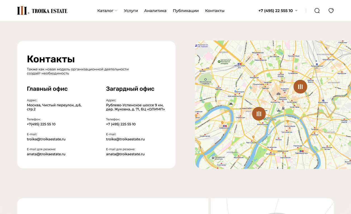This screenshot has width=351, height=214.
Task: Open site search via magnifier icon
Action: click(317, 11)
